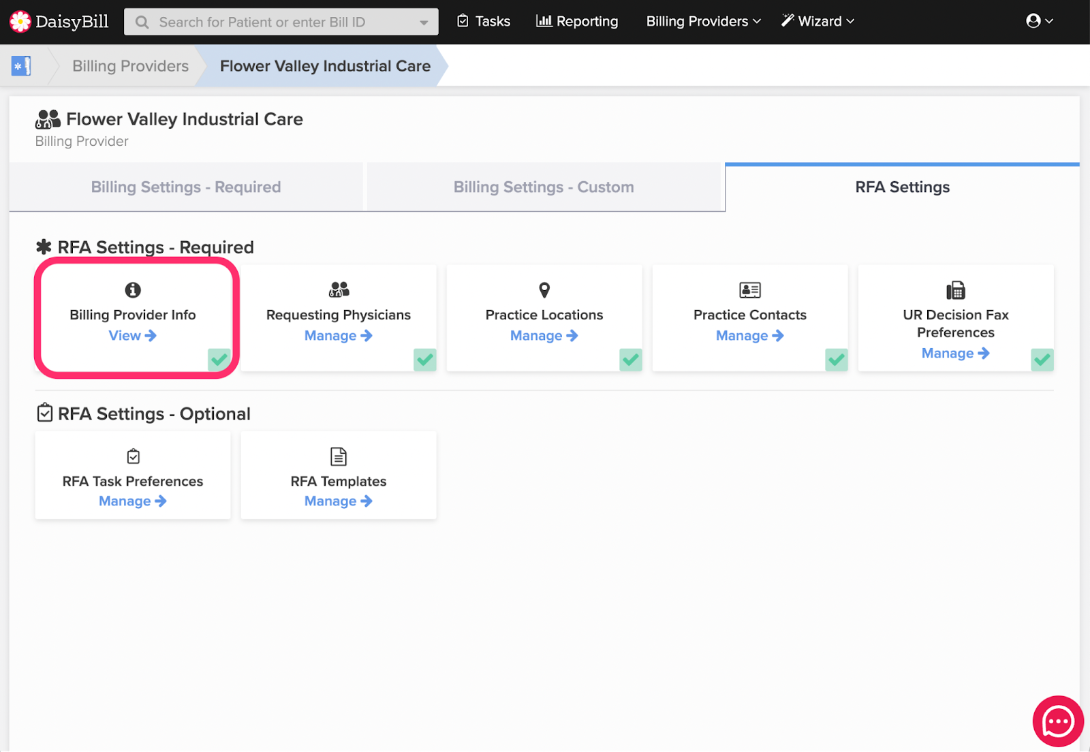Click the DaisyBill flower logo

coord(20,22)
